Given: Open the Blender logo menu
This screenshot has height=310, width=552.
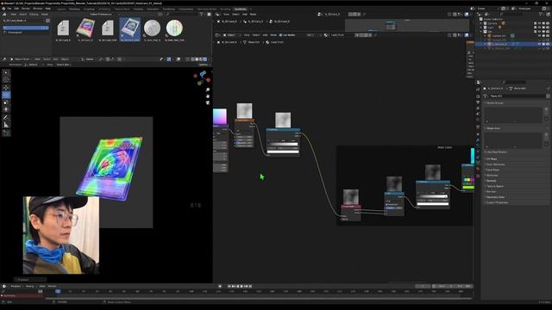Looking at the screenshot, I should coord(3,9).
